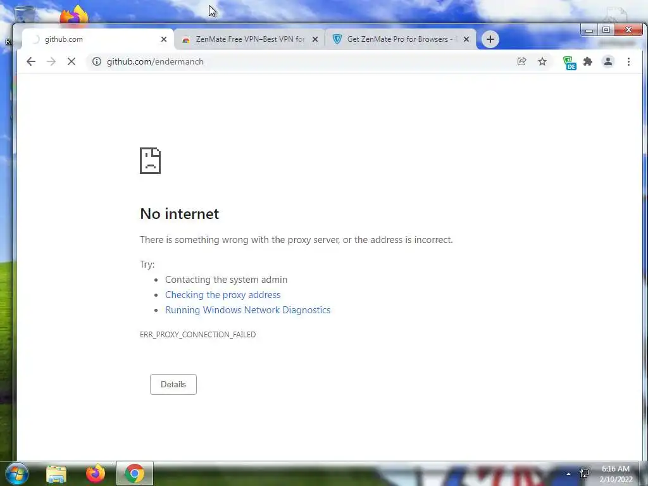The height and width of the screenshot is (486, 648).
Task: View site information icon in address bar
Action: coord(97,61)
